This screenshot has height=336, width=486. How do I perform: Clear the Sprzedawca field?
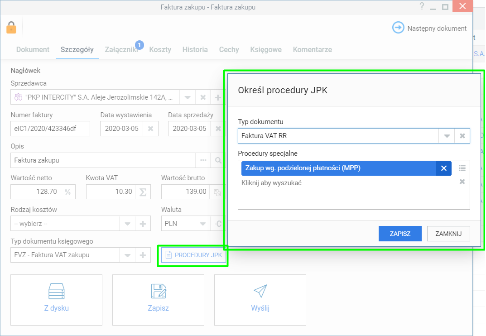203,97
